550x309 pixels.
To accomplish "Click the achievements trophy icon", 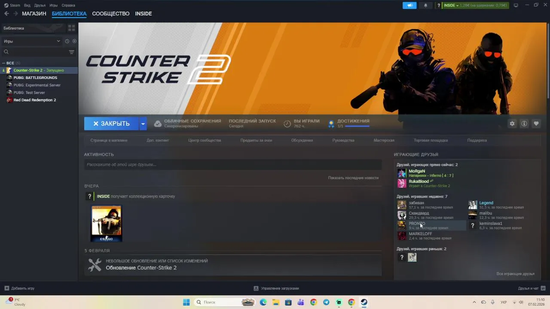I will coord(331,124).
